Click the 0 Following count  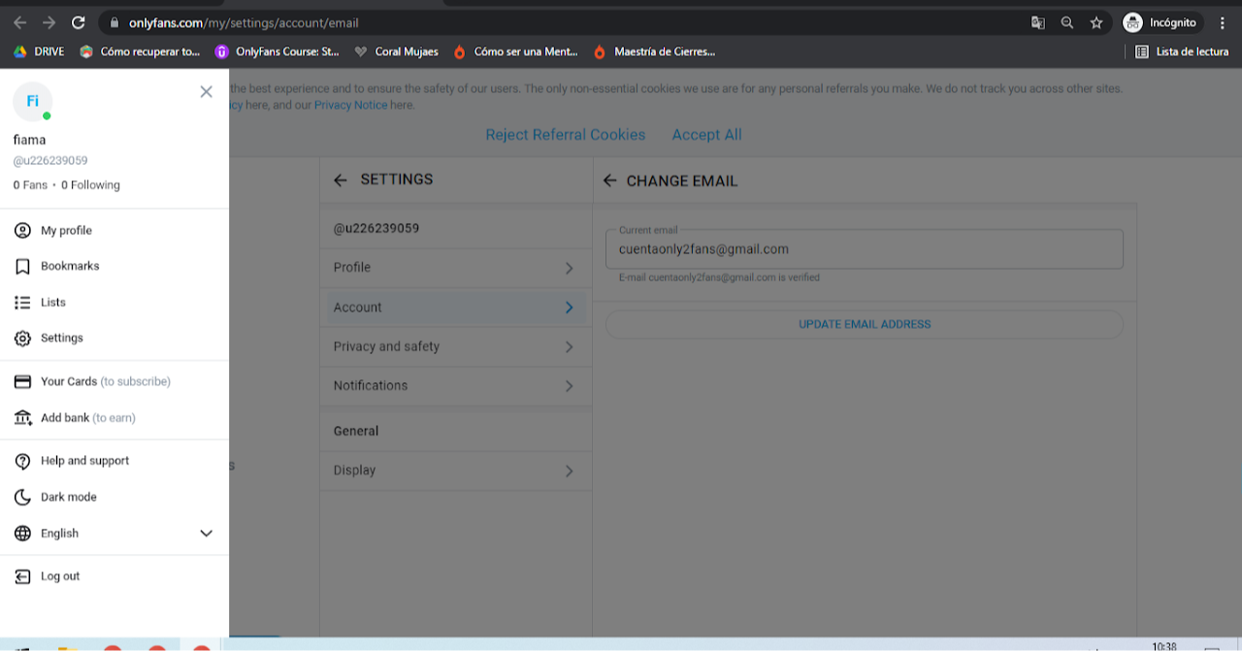[90, 185]
